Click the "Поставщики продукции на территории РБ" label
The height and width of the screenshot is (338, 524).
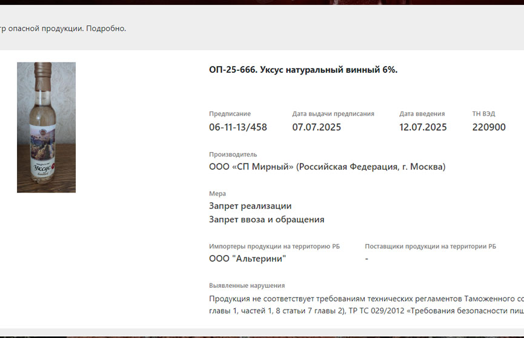(430, 247)
